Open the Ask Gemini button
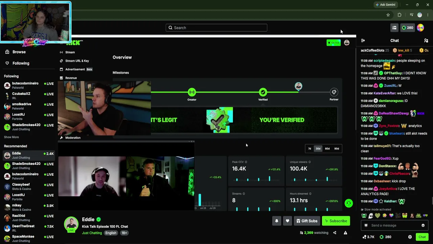433x244 pixels. (x=385, y=5)
